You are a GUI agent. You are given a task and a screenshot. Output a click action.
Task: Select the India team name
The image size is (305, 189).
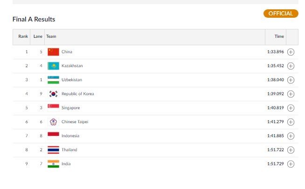(x=66, y=164)
